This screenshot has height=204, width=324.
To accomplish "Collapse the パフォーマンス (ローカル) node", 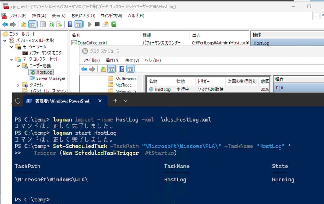I will [5, 40].
